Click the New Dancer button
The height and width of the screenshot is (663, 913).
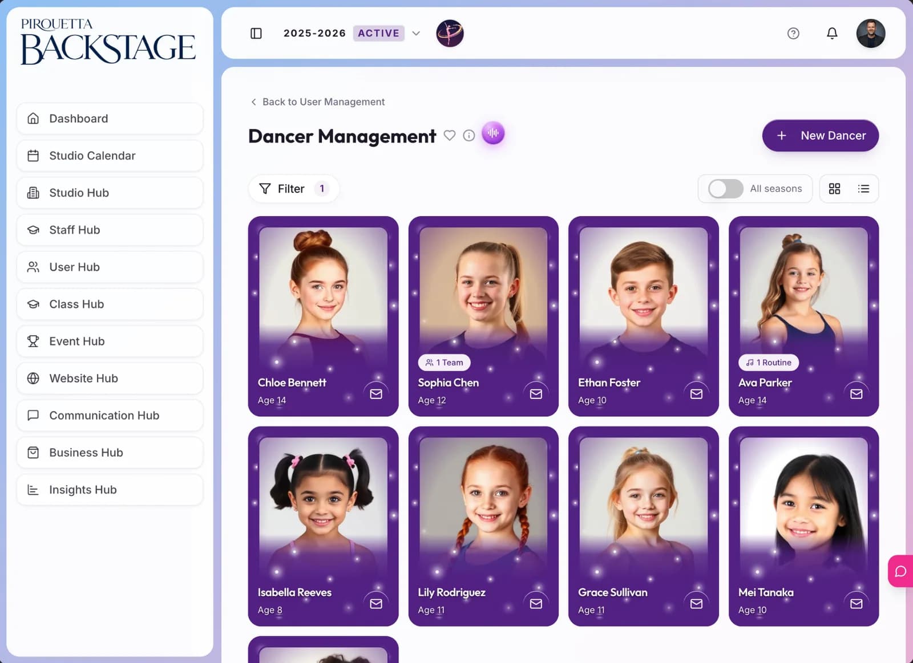[x=820, y=136]
